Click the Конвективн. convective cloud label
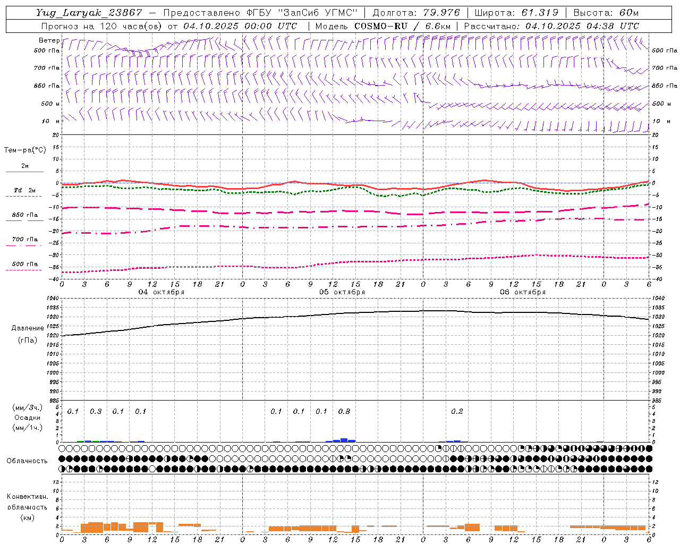The width and height of the screenshot is (680, 544). coord(27,497)
